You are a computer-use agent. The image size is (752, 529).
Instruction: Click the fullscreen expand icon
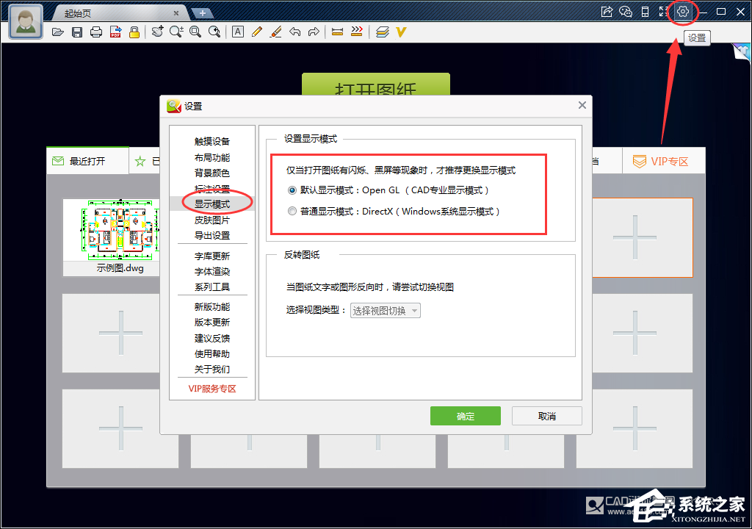pyautogui.click(x=664, y=12)
